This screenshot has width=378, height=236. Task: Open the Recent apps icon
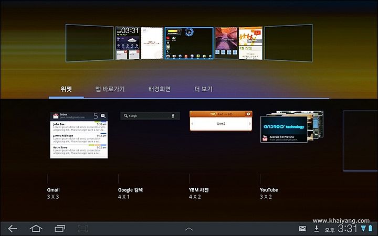click(x=60, y=228)
